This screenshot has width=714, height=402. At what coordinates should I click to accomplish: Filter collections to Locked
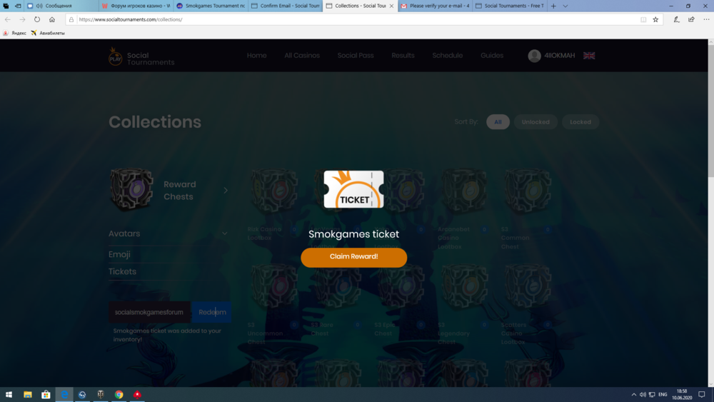(x=580, y=122)
